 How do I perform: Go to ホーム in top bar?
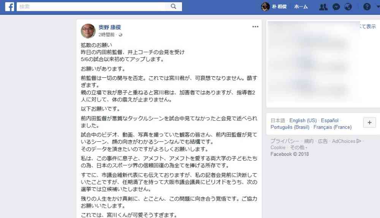301,7
